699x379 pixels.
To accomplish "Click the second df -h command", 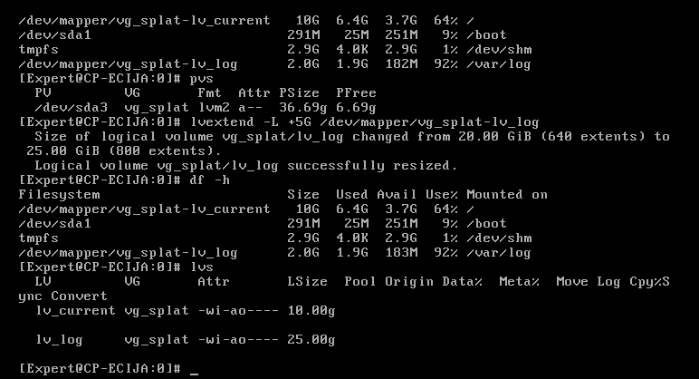I will click(x=209, y=180).
